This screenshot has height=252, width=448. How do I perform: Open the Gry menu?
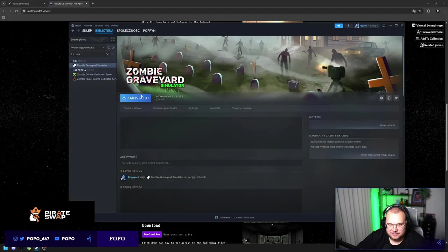(x=107, y=26)
